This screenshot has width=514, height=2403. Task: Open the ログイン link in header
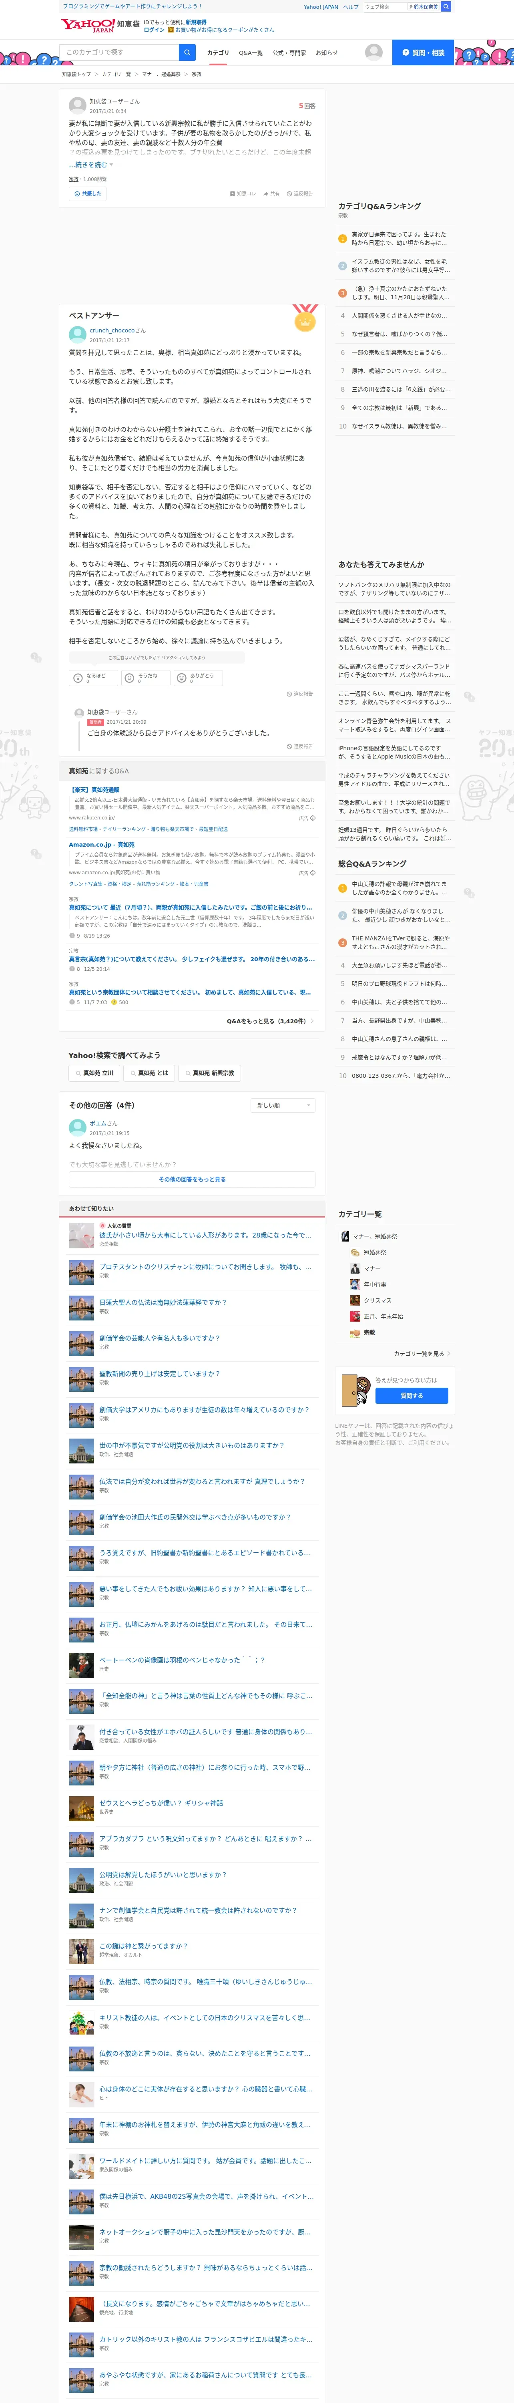click(x=154, y=30)
